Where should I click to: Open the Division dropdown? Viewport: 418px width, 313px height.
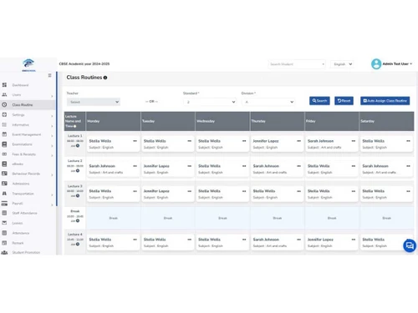[268, 102]
